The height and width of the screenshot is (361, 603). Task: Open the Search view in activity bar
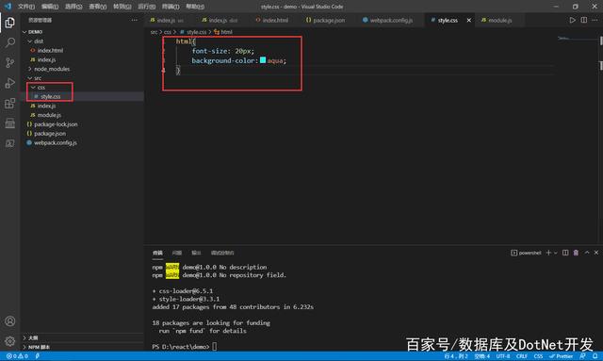(10, 42)
